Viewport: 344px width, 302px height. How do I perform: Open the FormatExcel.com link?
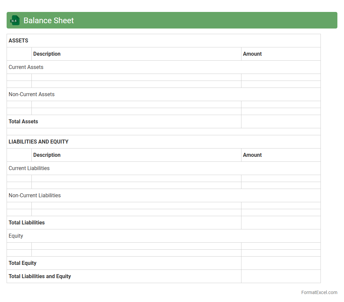(x=319, y=292)
